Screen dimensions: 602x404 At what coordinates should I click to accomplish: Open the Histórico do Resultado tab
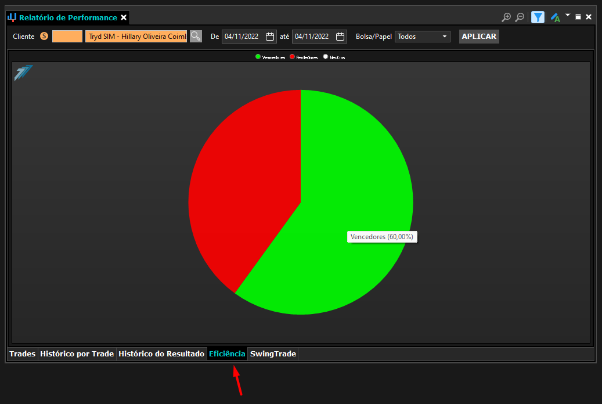pyautogui.click(x=161, y=353)
